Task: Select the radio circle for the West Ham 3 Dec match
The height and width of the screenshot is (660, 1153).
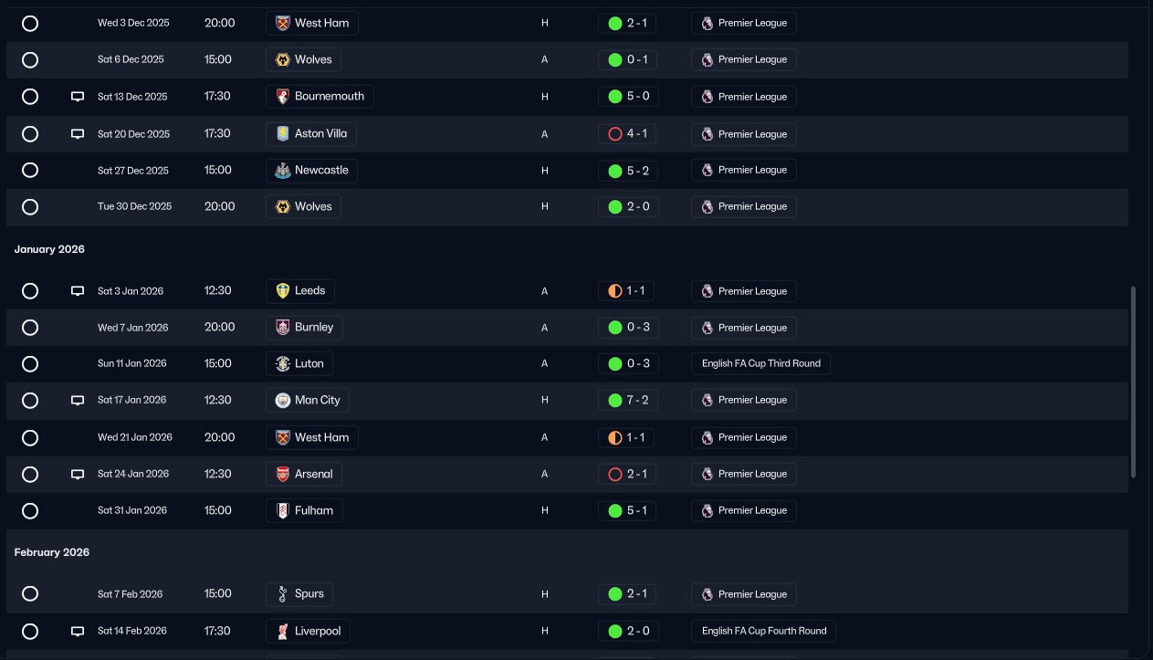Action: [x=30, y=23]
